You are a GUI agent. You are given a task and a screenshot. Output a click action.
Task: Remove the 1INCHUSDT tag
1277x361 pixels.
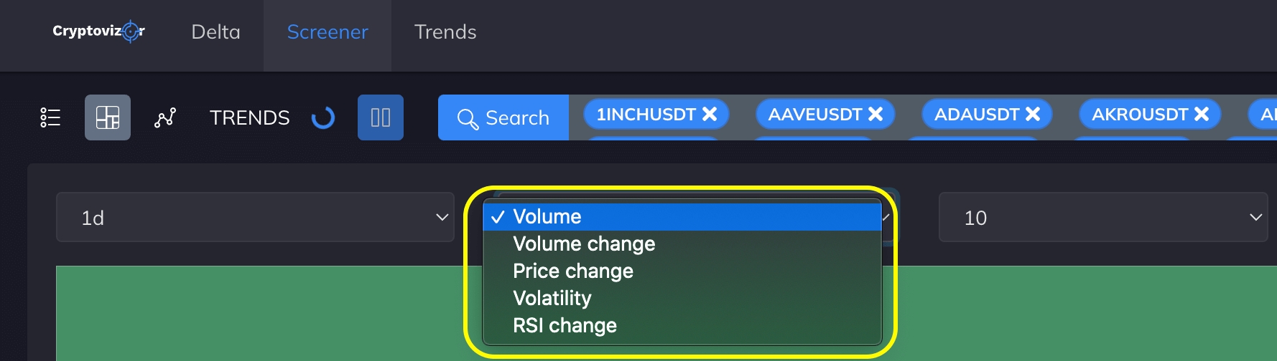coord(710,114)
